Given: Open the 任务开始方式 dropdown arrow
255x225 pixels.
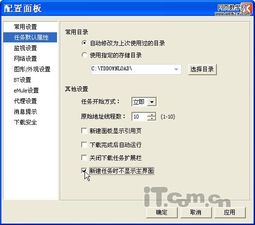Looking at the screenshot, I should [152, 102].
